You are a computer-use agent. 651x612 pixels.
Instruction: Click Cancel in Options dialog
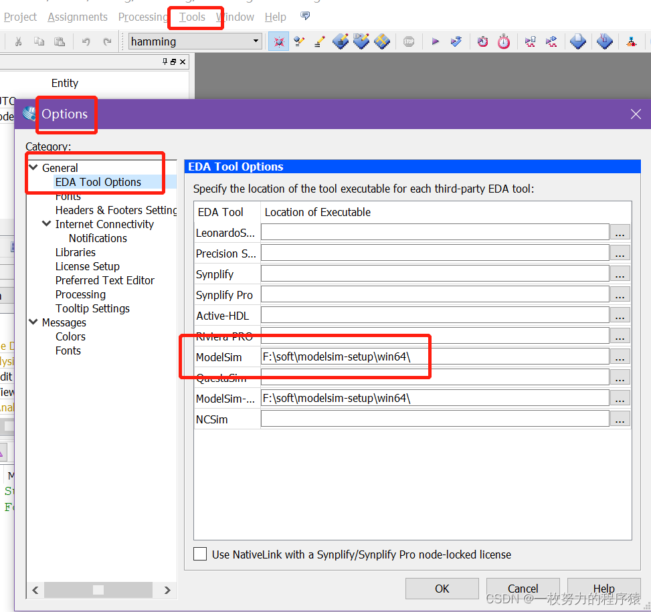click(523, 589)
